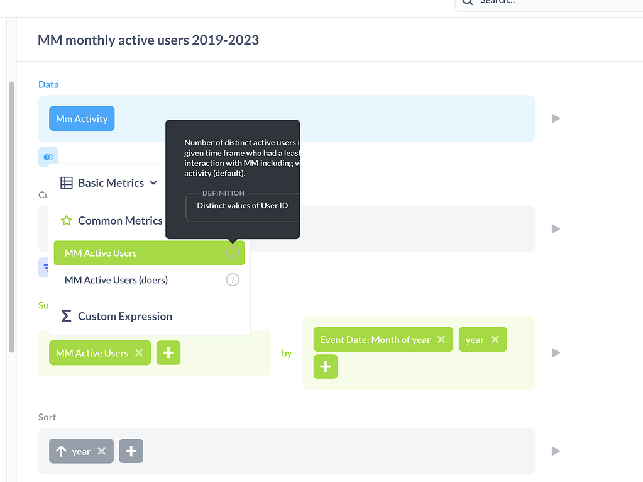Choose Custom Expression in the metrics menu
Screen dimensions: 643x482
[124, 316]
